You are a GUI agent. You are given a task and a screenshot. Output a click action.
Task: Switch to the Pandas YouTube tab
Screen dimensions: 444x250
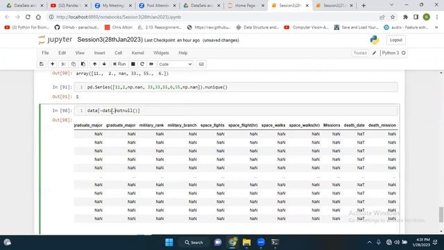tap(69, 6)
